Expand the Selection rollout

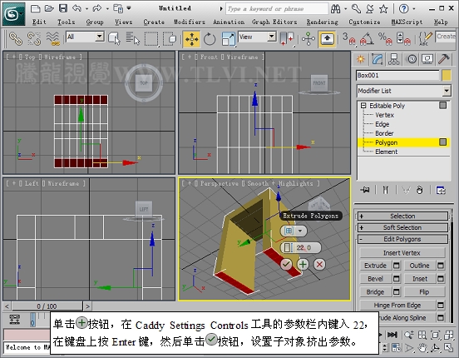pyautogui.click(x=402, y=216)
